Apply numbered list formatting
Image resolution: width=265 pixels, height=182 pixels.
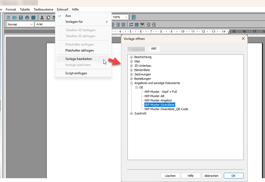click(131, 24)
